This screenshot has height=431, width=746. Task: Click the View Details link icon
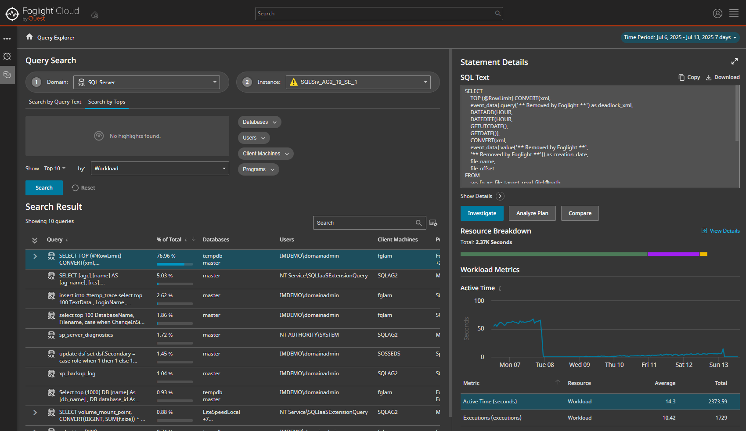coord(704,230)
